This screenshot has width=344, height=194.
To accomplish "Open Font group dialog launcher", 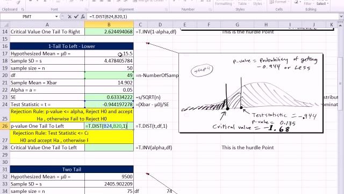I will point(87,10).
